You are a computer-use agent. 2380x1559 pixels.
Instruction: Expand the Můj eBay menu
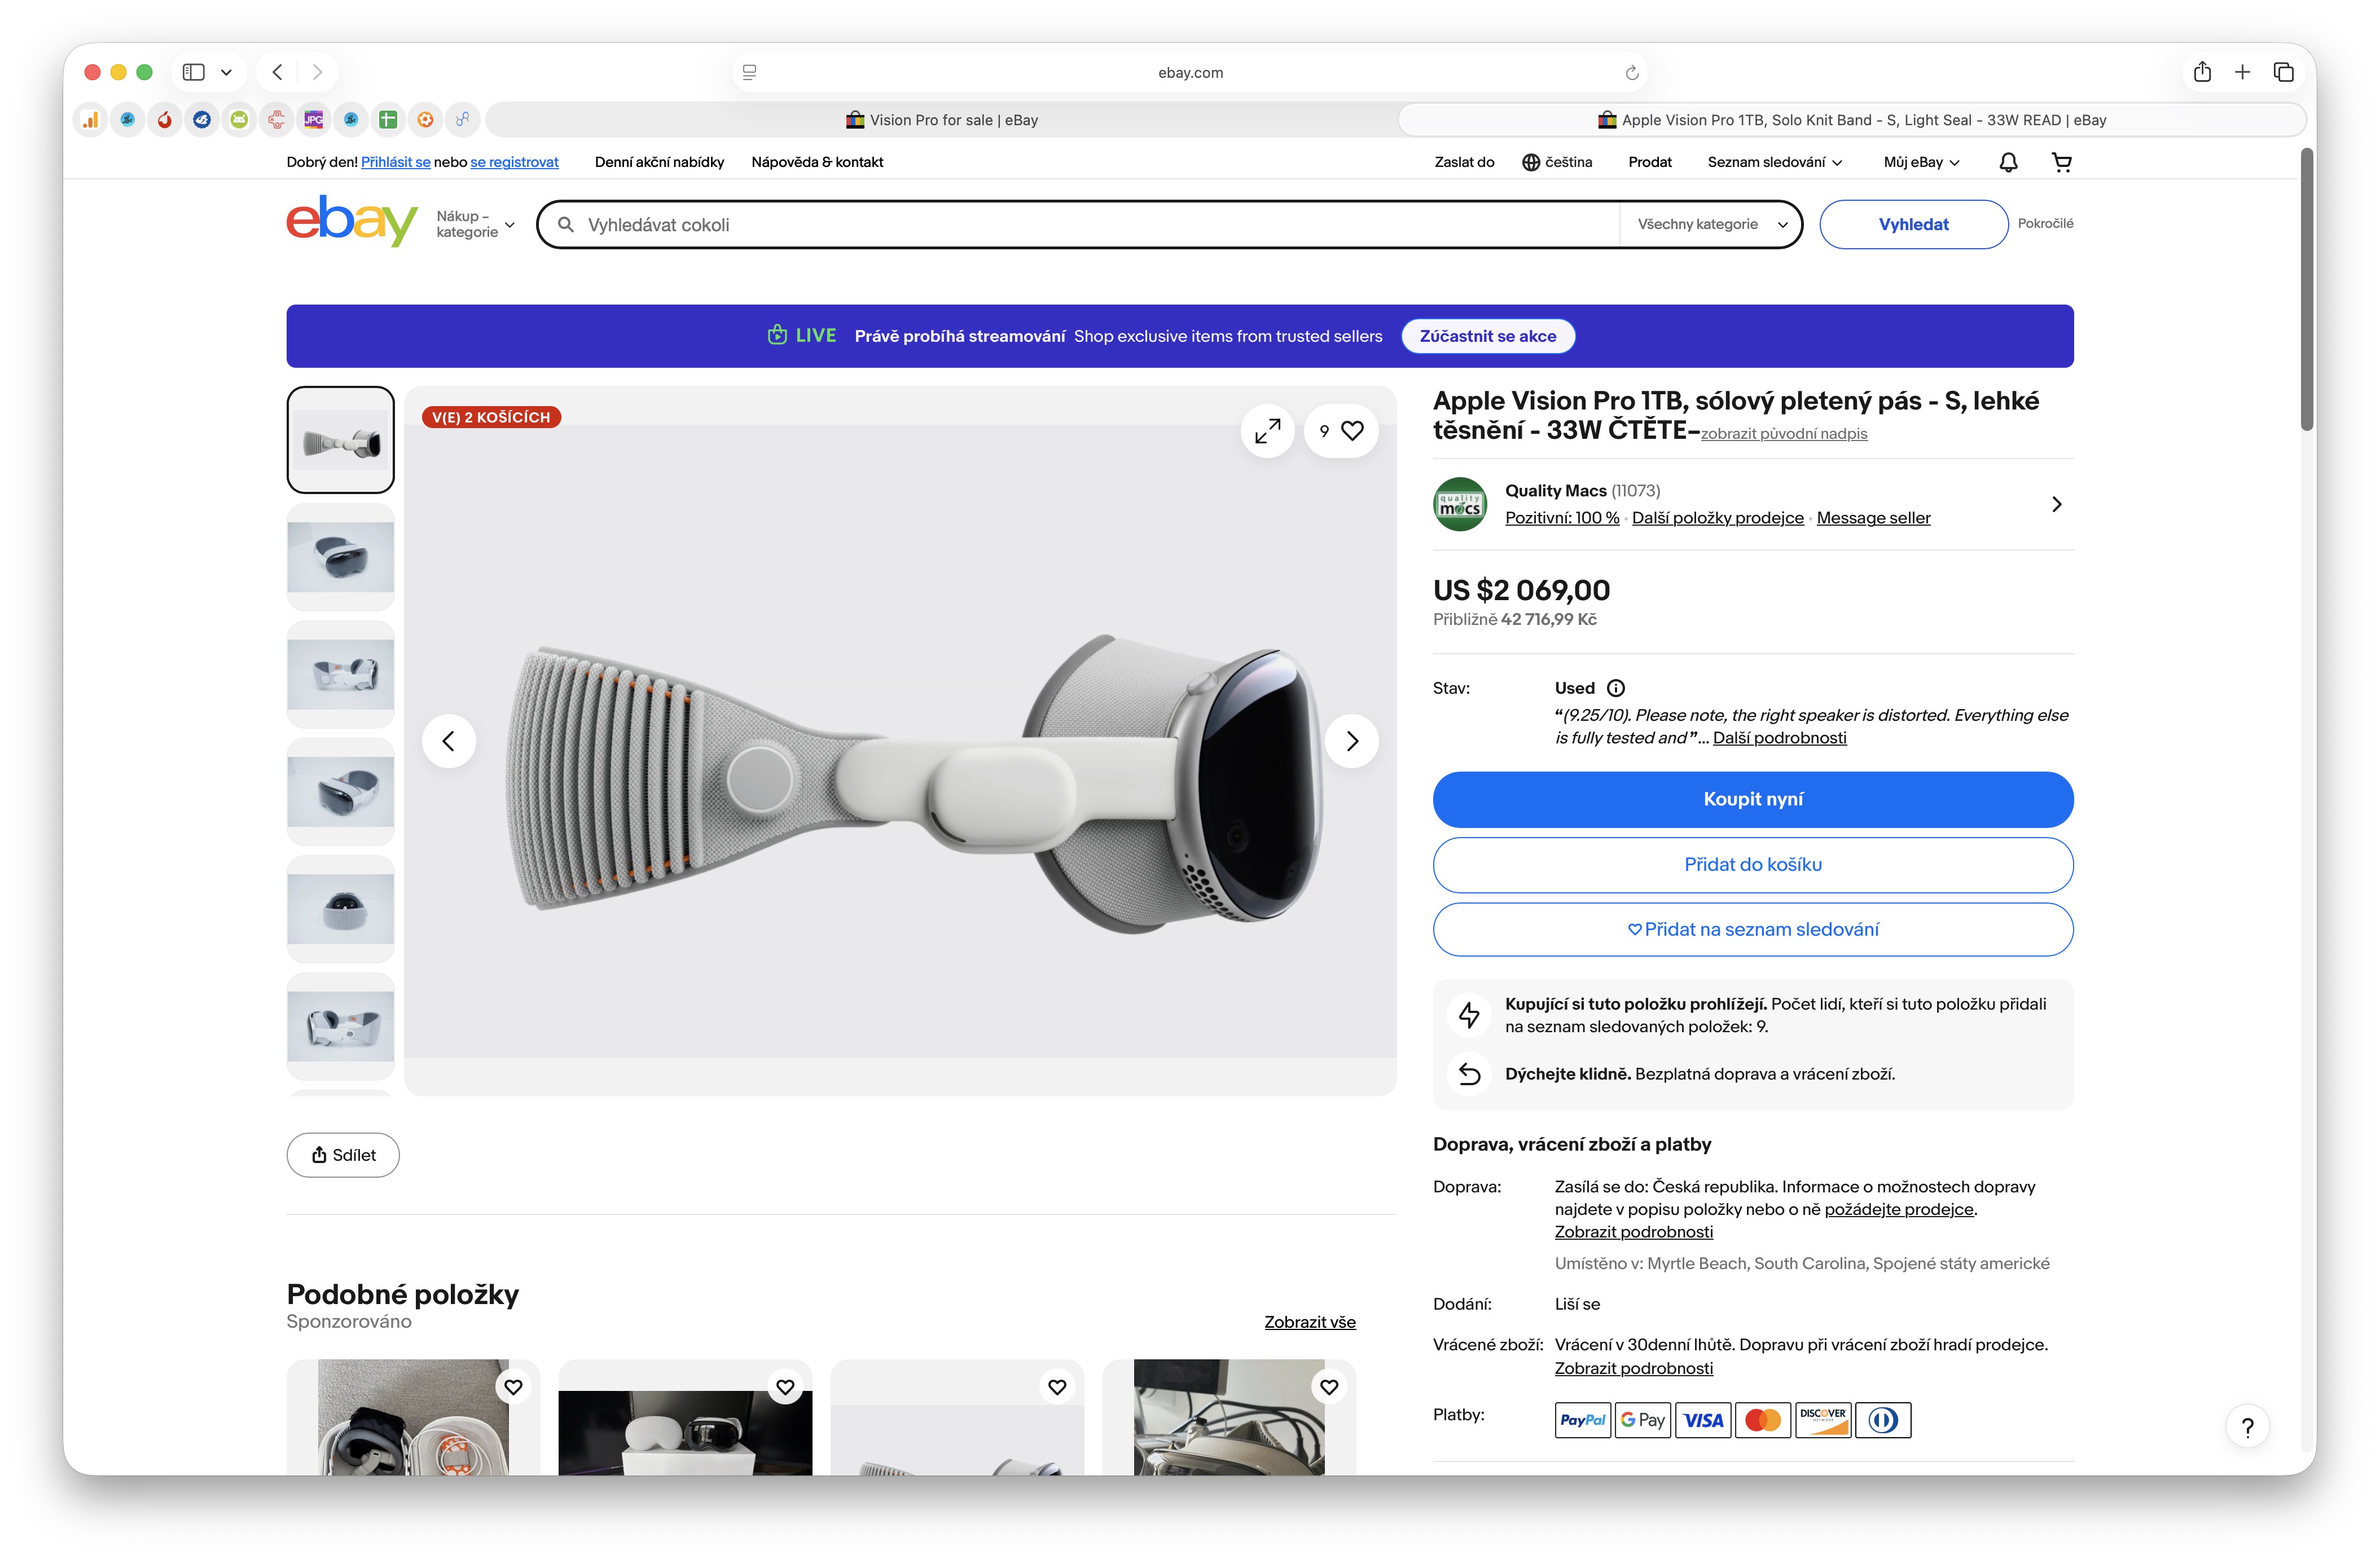coord(1921,162)
